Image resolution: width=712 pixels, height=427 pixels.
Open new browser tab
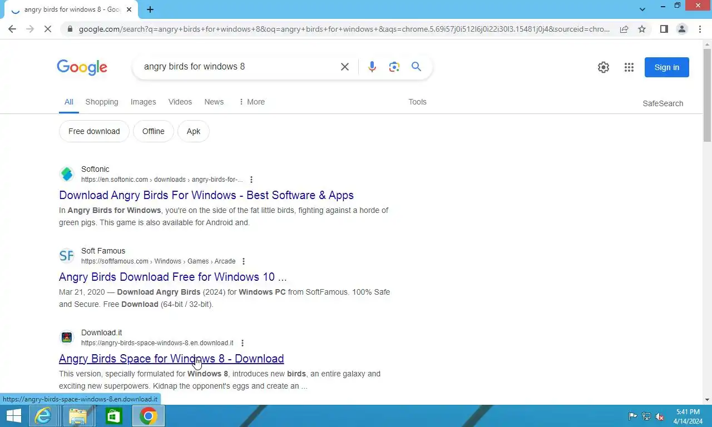click(x=150, y=9)
